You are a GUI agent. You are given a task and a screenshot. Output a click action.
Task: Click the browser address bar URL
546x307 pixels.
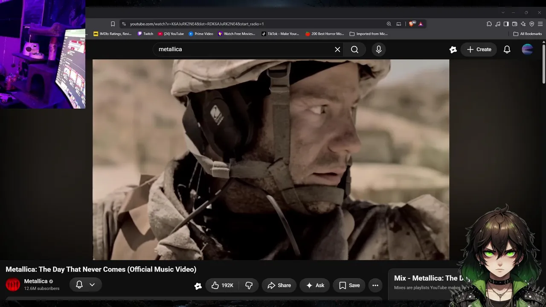click(x=197, y=24)
